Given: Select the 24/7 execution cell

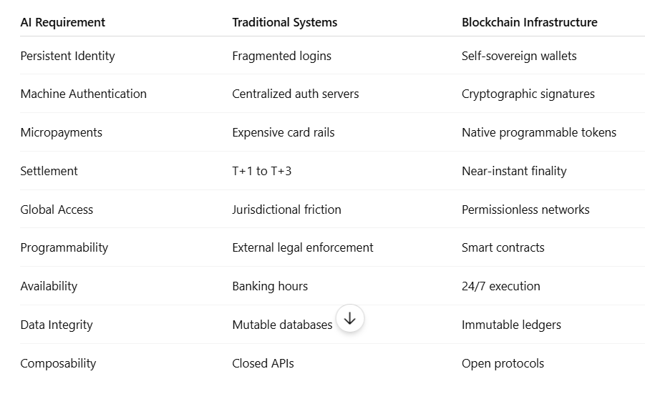Looking at the screenshot, I should [x=501, y=286].
